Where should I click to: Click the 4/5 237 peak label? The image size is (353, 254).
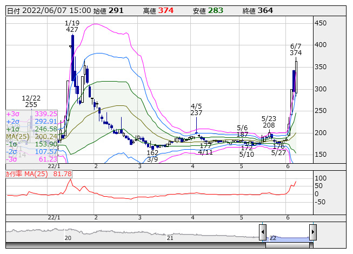pos(196,109)
